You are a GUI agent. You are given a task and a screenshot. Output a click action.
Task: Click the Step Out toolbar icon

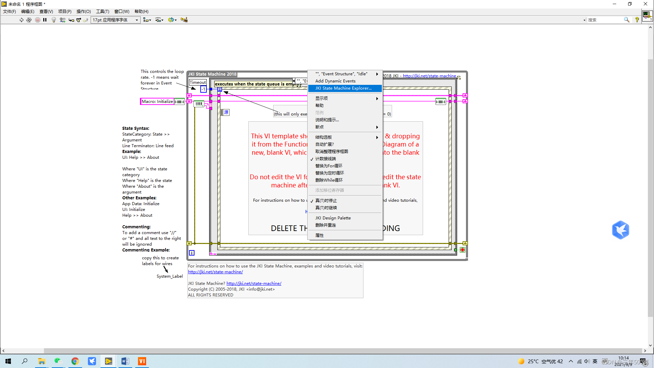(x=85, y=20)
